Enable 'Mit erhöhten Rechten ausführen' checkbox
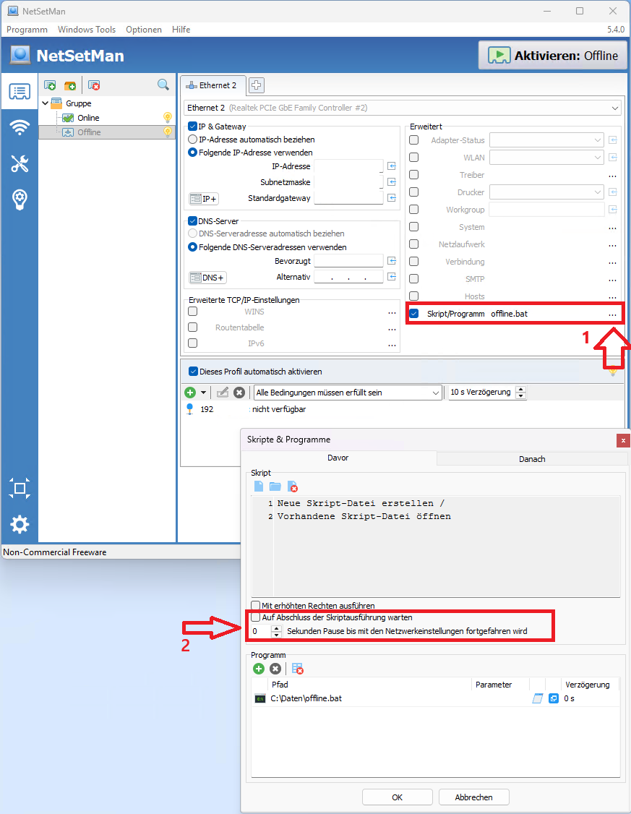This screenshot has width=631, height=814. pyautogui.click(x=255, y=606)
